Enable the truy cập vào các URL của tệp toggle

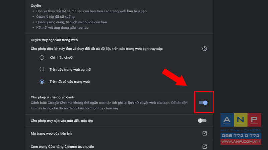pos(202,121)
